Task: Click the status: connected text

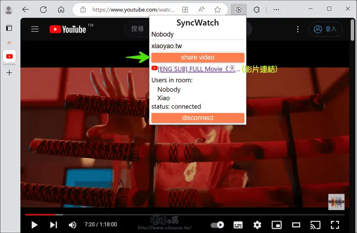Action: click(x=176, y=106)
